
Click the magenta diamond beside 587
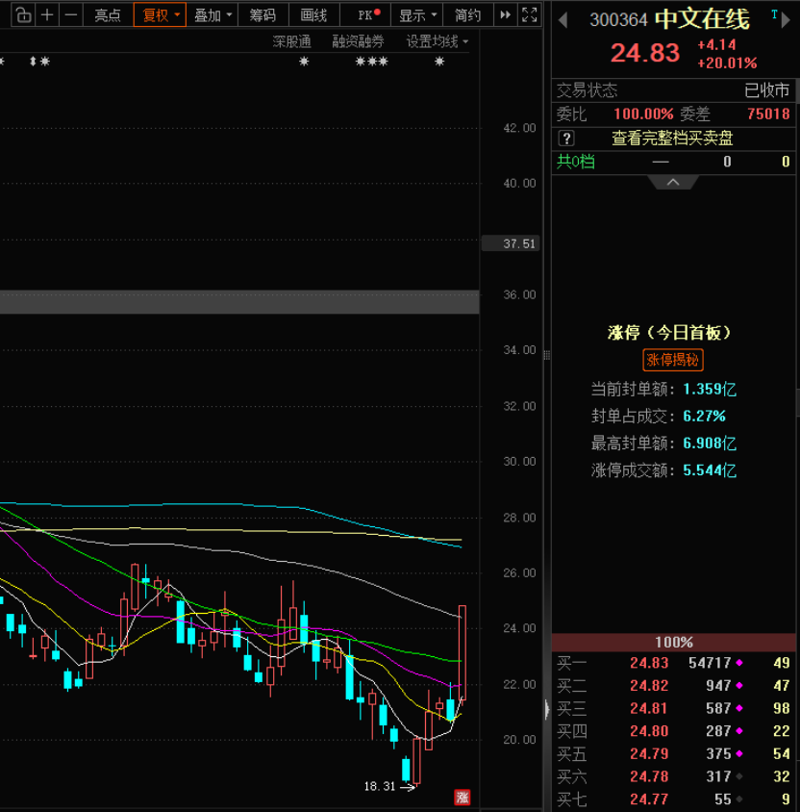pos(739,708)
